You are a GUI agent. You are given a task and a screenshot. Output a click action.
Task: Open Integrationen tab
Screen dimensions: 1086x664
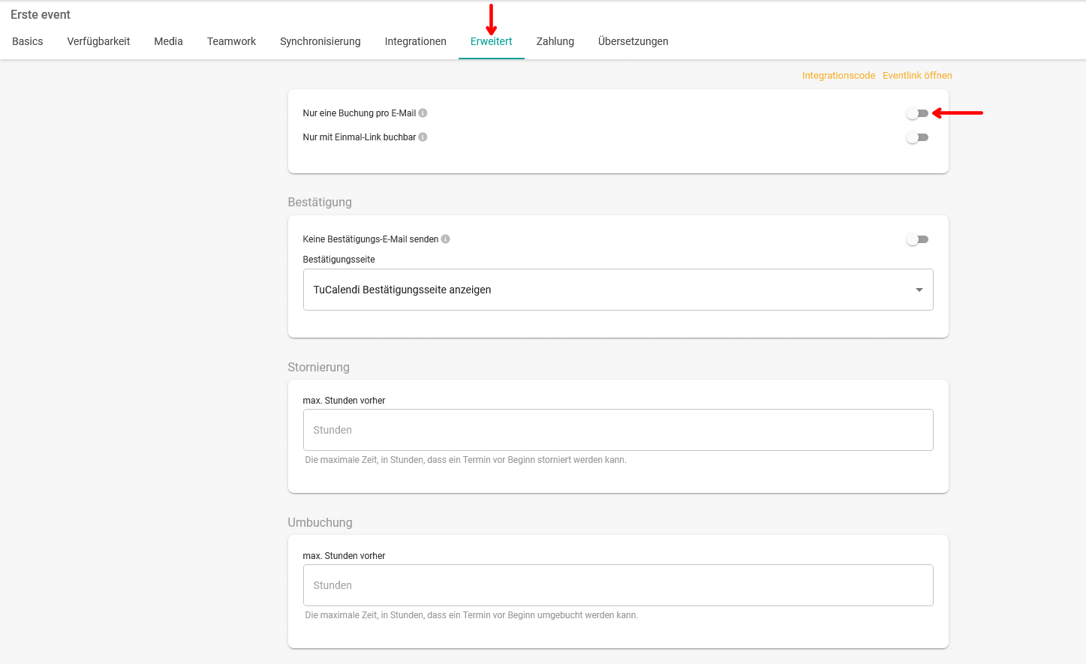[416, 41]
